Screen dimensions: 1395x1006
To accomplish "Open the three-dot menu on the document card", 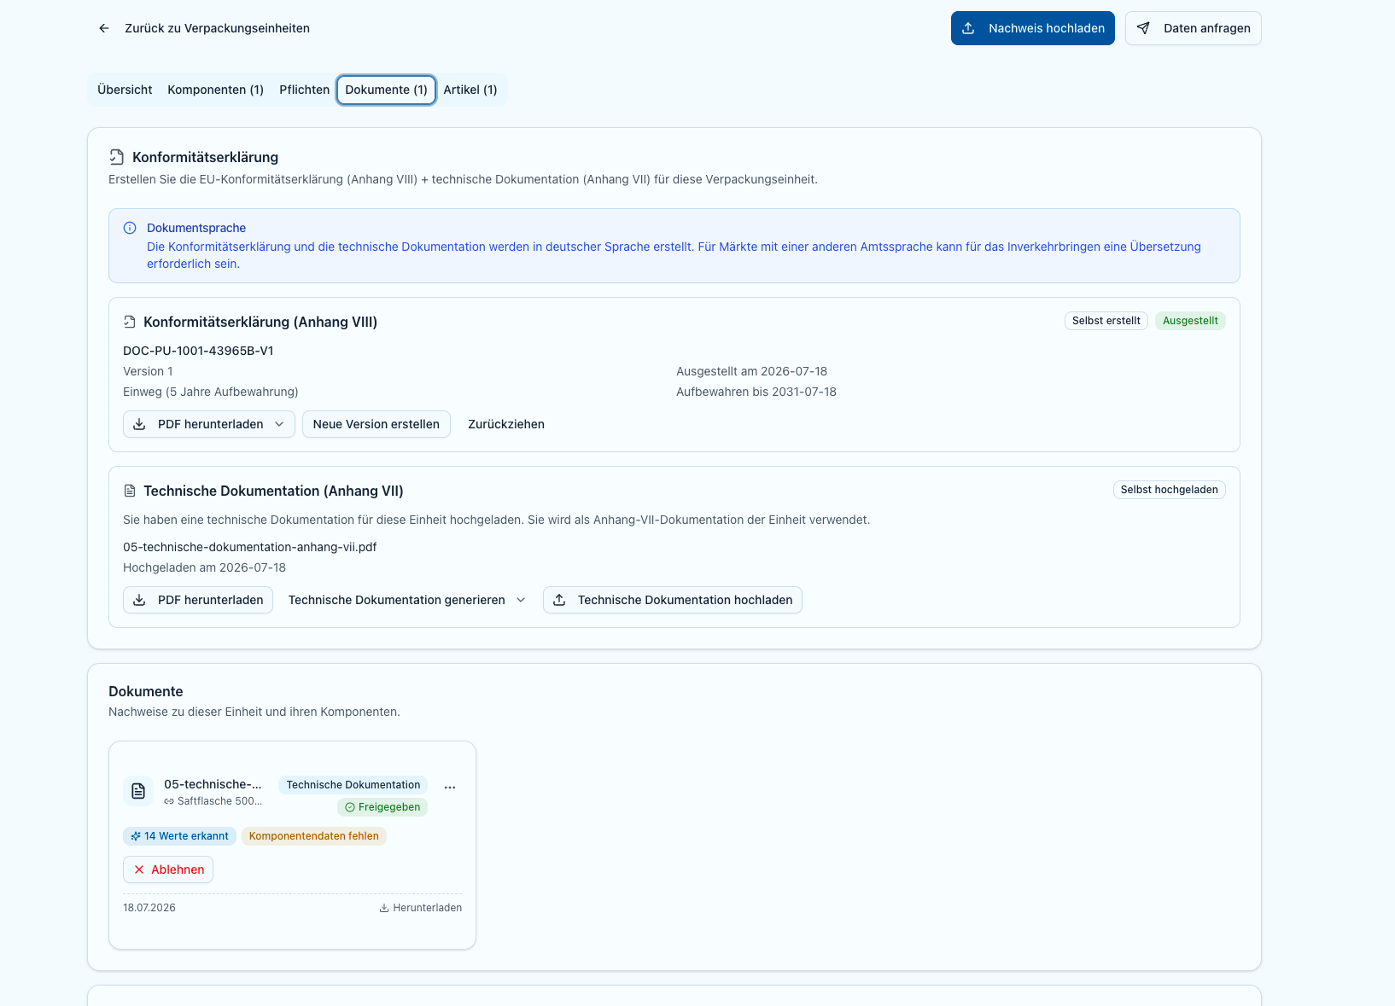I will point(450,788).
